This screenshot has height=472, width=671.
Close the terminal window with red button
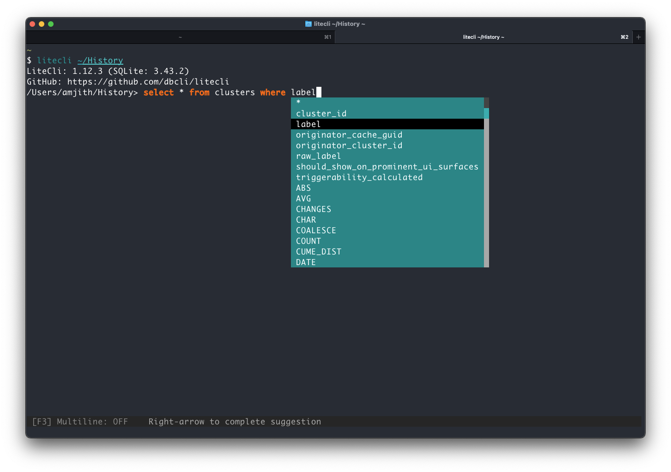32,24
